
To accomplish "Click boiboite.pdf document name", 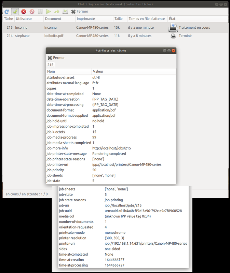I will tap(54, 36).
